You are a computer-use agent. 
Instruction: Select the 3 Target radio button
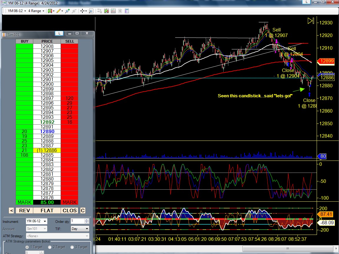[x=72, y=247]
